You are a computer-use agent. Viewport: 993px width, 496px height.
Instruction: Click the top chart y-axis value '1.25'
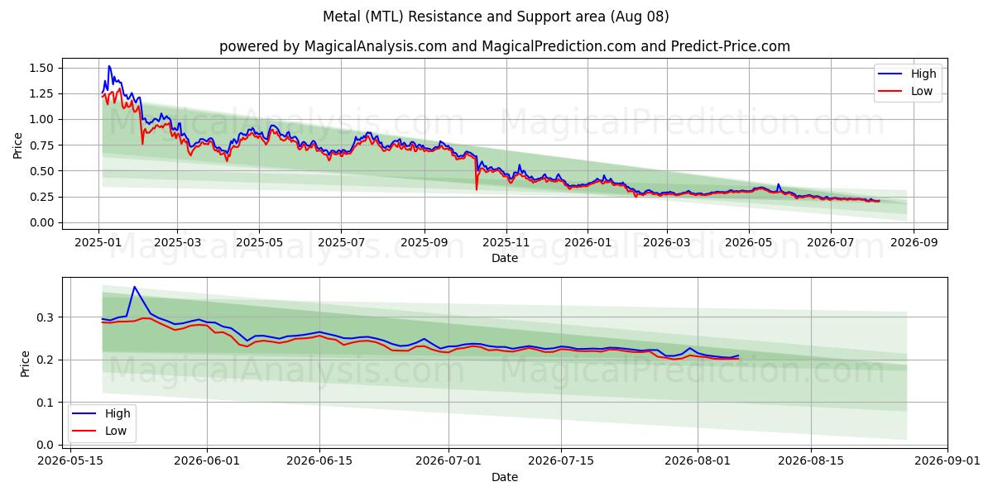[x=42, y=93]
